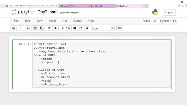This screenshot has height=105, width=187.
Task: Open the Kernel menu
Action: (78, 21)
